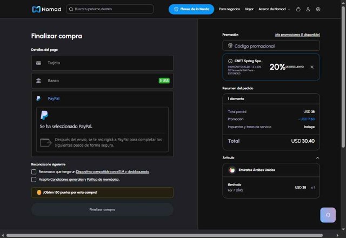This screenshot has height=238, width=346.
Task: Check the eSIM compatible device acknowledgment box
Action: tap(34, 171)
